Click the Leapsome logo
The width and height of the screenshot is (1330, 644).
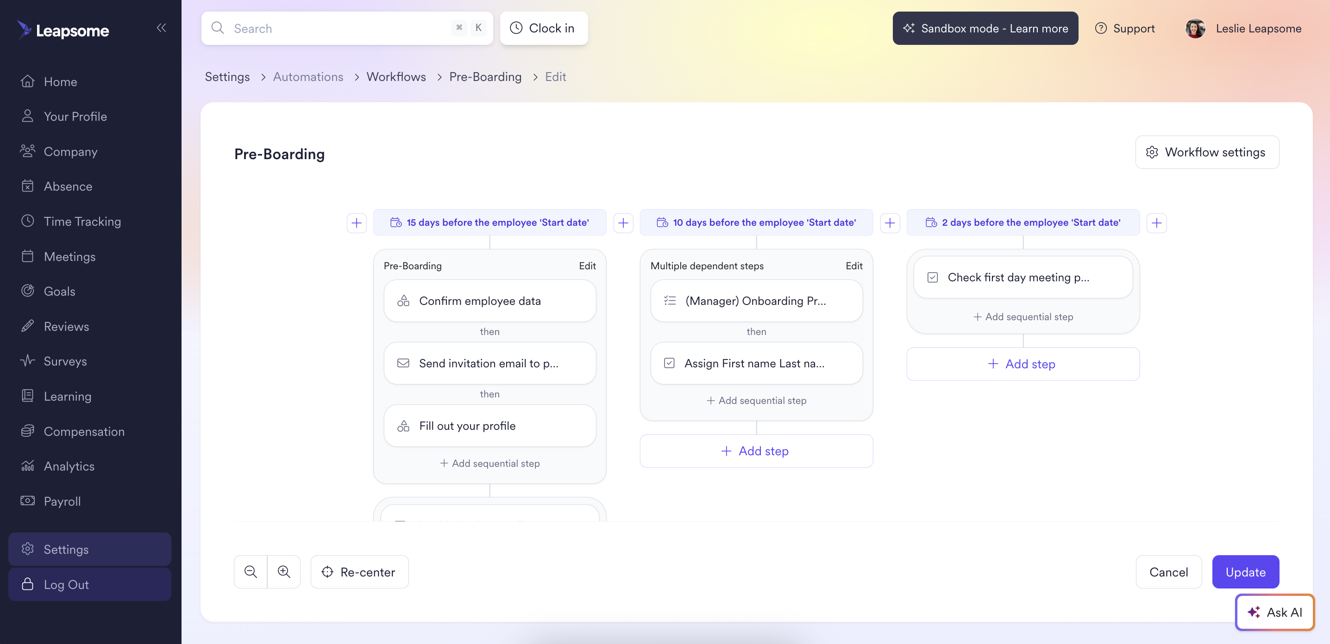coord(63,31)
